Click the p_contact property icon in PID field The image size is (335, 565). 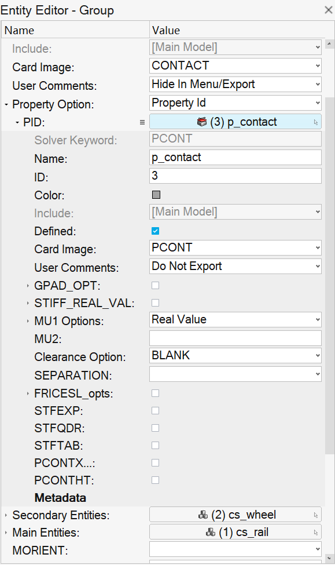[x=202, y=122]
